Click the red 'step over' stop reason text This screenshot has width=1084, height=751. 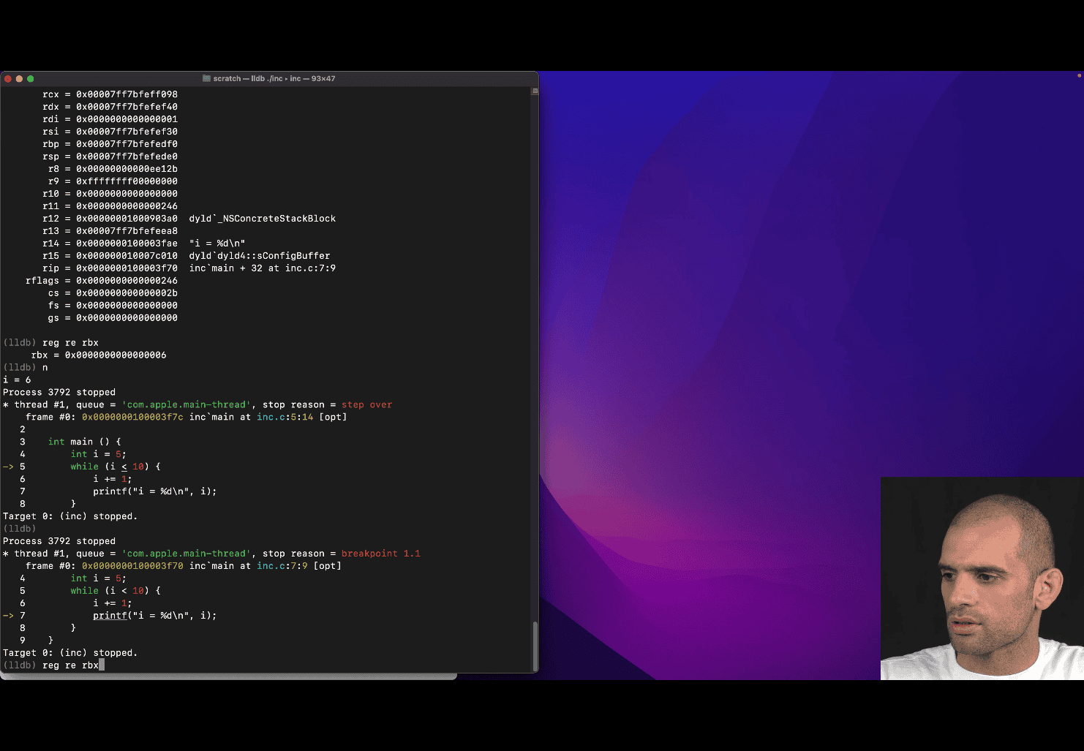tap(366, 404)
